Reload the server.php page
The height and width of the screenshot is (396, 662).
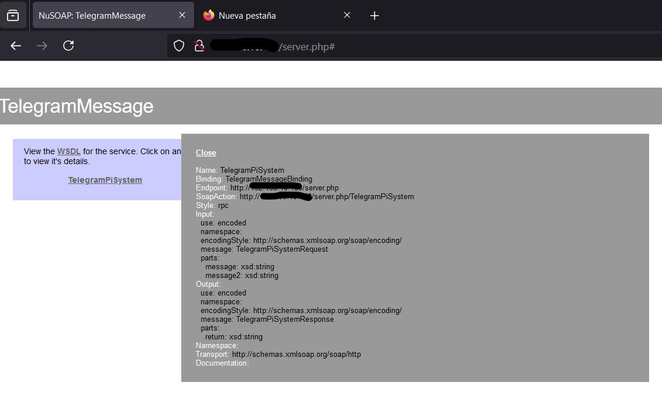pyautogui.click(x=68, y=46)
